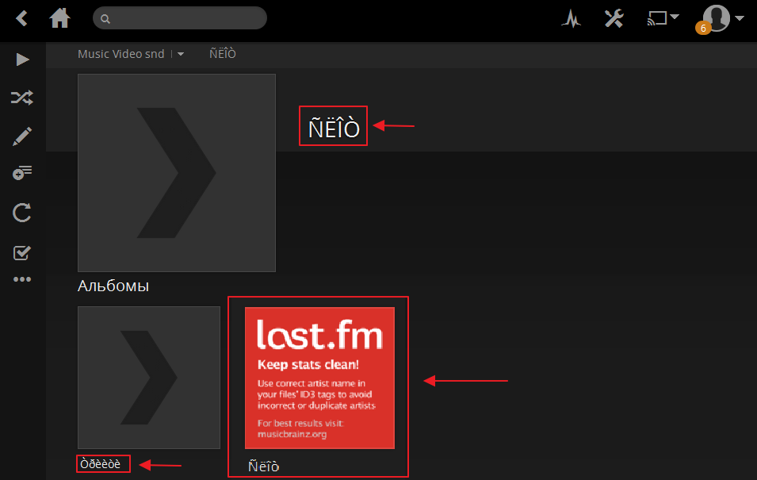Screen dimensions: 757x480
Task: Open the user account avatar menu
Action: [x=723, y=18]
